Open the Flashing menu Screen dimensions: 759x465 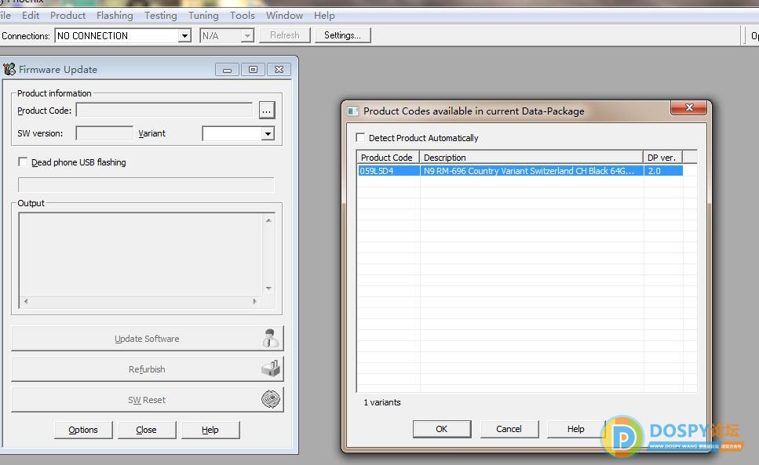[115, 16]
